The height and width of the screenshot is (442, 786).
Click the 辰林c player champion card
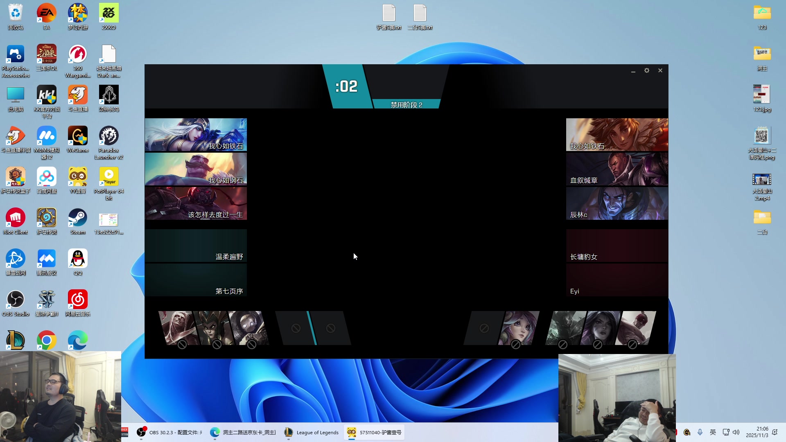[x=617, y=203]
